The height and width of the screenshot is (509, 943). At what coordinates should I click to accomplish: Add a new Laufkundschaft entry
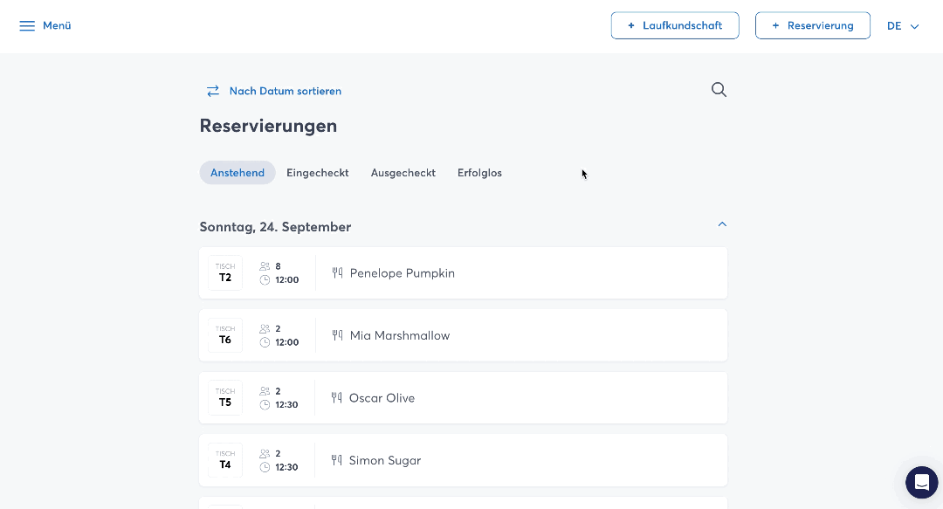tap(675, 26)
